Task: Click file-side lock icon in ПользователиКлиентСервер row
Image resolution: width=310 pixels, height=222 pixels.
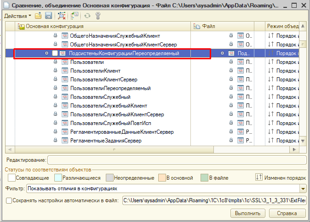Action: pyautogui.click(x=231, y=79)
